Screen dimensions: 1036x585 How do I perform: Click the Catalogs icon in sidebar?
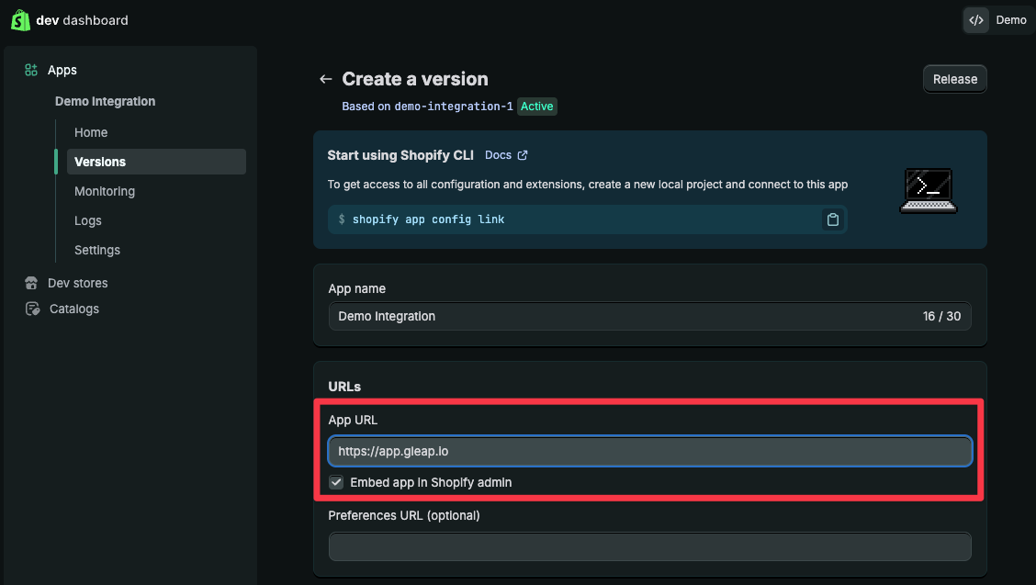click(x=32, y=309)
